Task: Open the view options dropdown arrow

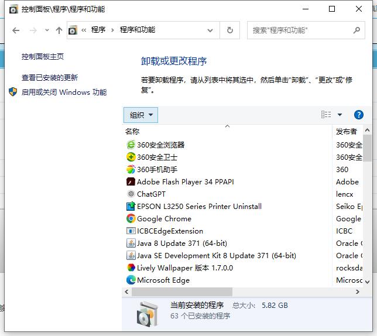Action: point(340,115)
